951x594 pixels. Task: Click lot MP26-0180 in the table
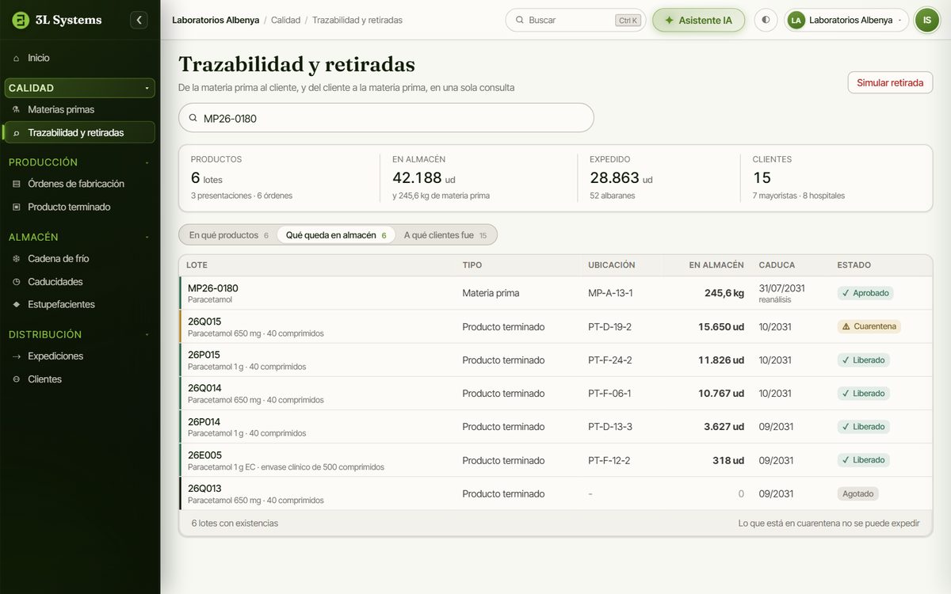(x=212, y=288)
